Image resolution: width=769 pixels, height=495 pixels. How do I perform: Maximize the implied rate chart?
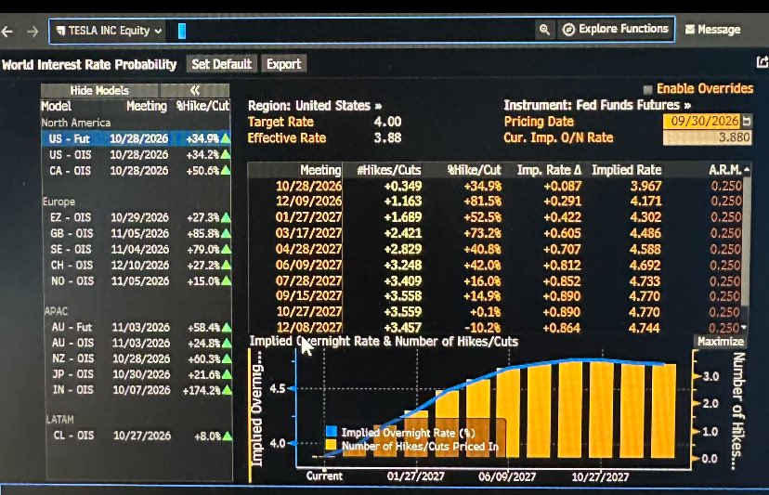[721, 342]
